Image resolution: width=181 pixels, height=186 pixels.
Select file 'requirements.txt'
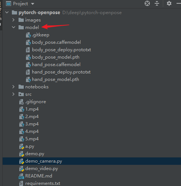43,183
